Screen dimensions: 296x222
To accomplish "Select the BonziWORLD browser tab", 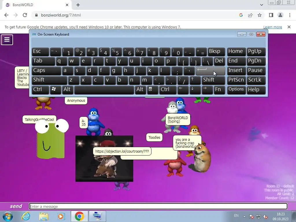I will pos(37,5).
